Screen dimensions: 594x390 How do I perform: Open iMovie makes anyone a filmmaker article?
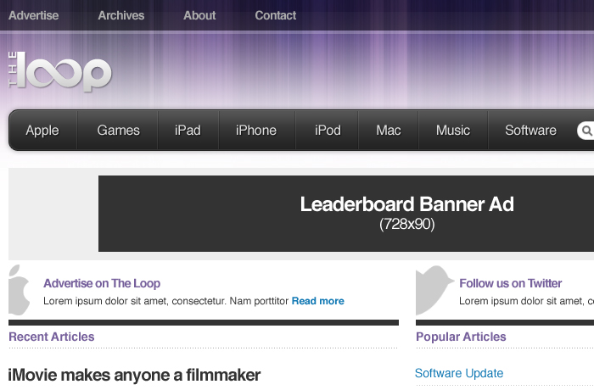click(134, 376)
